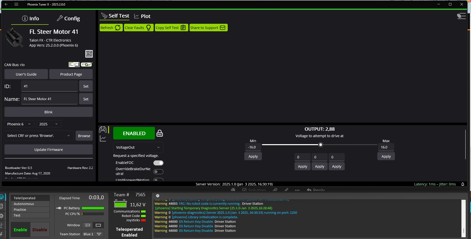Select TeleOperated mode in Driver Station
This screenshot has width=471, height=239.
[30, 198]
